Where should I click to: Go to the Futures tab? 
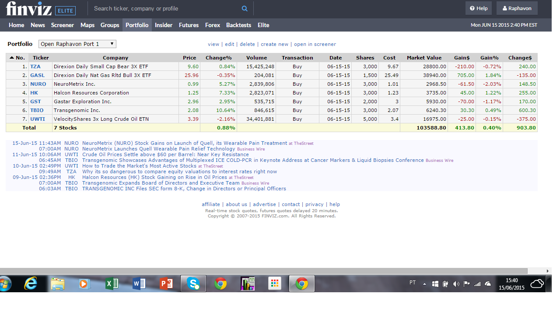pyautogui.click(x=189, y=25)
